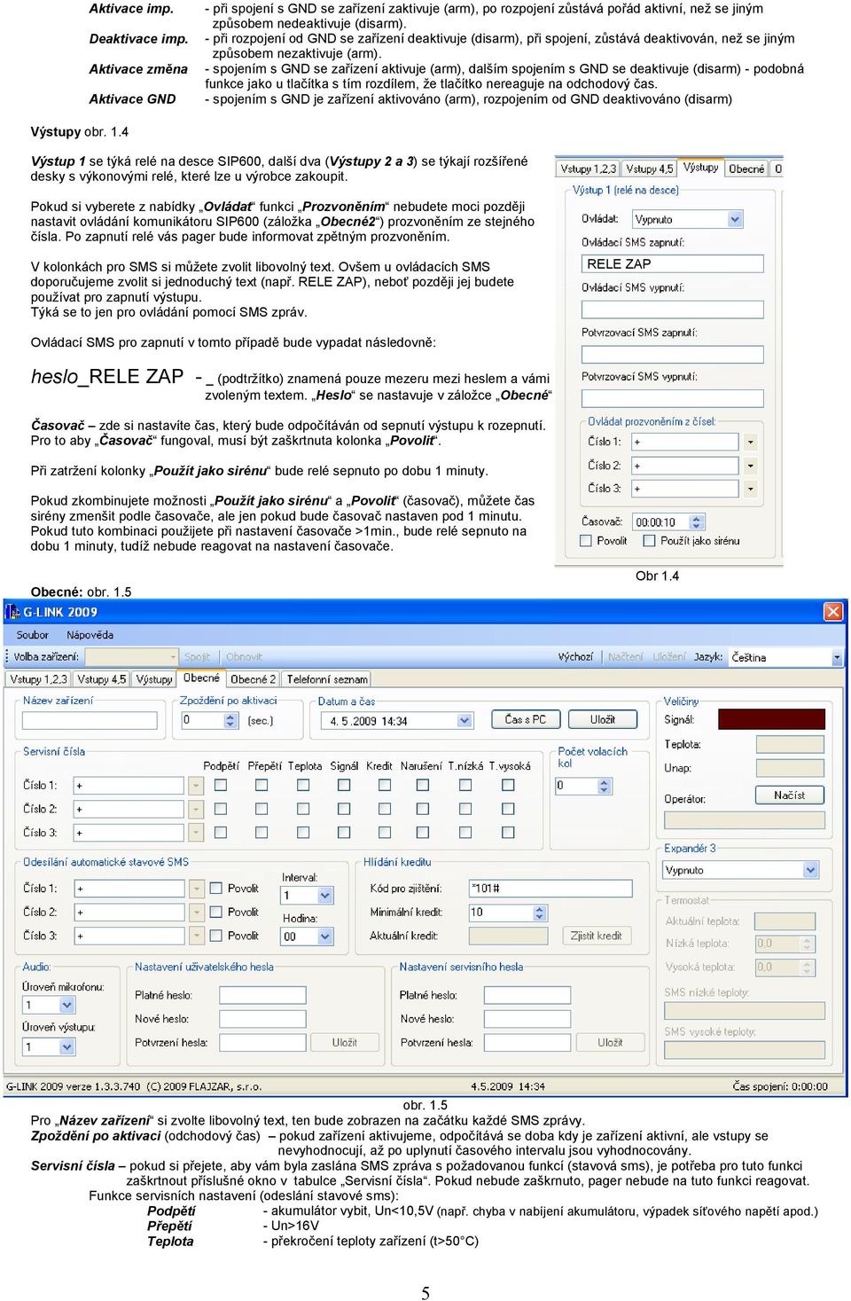The height and width of the screenshot is (1301, 851).
Task: Open the Ovládat dropdown in Obr 1.4
Action: click(x=687, y=219)
